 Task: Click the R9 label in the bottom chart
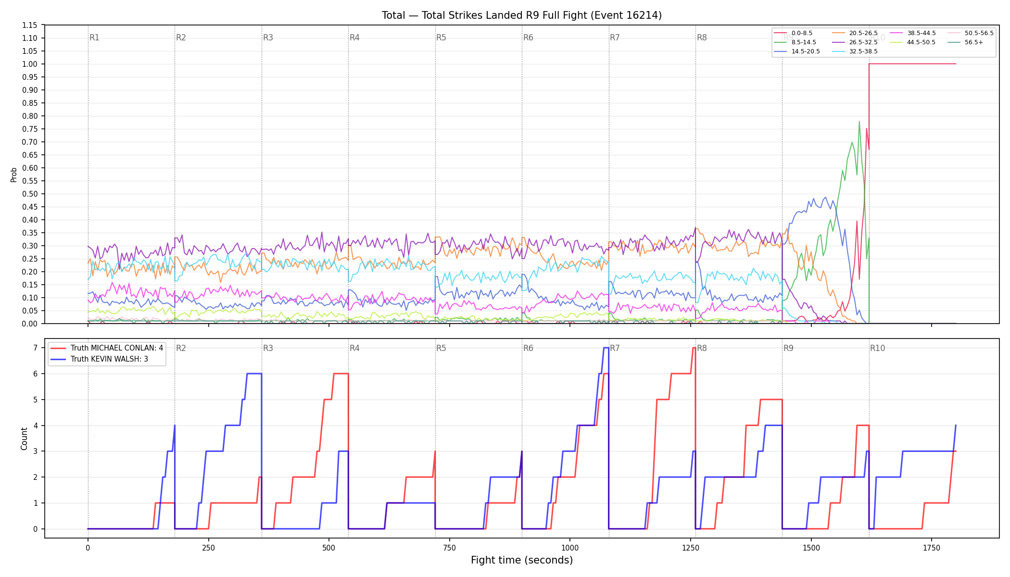pyautogui.click(x=788, y=348)
